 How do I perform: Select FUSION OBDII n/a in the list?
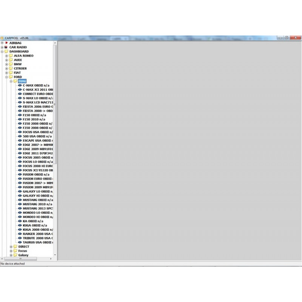tap(36, 175)
